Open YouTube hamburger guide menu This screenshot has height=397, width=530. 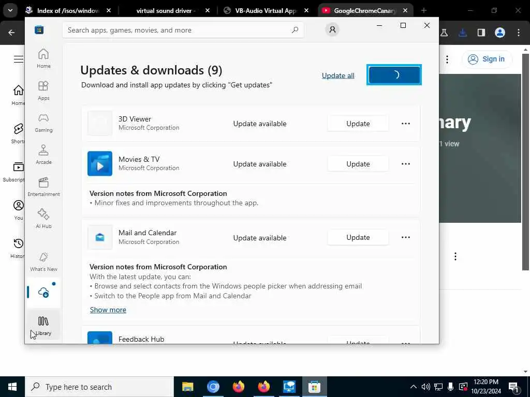pyautogui.click(x=18, y=59)
